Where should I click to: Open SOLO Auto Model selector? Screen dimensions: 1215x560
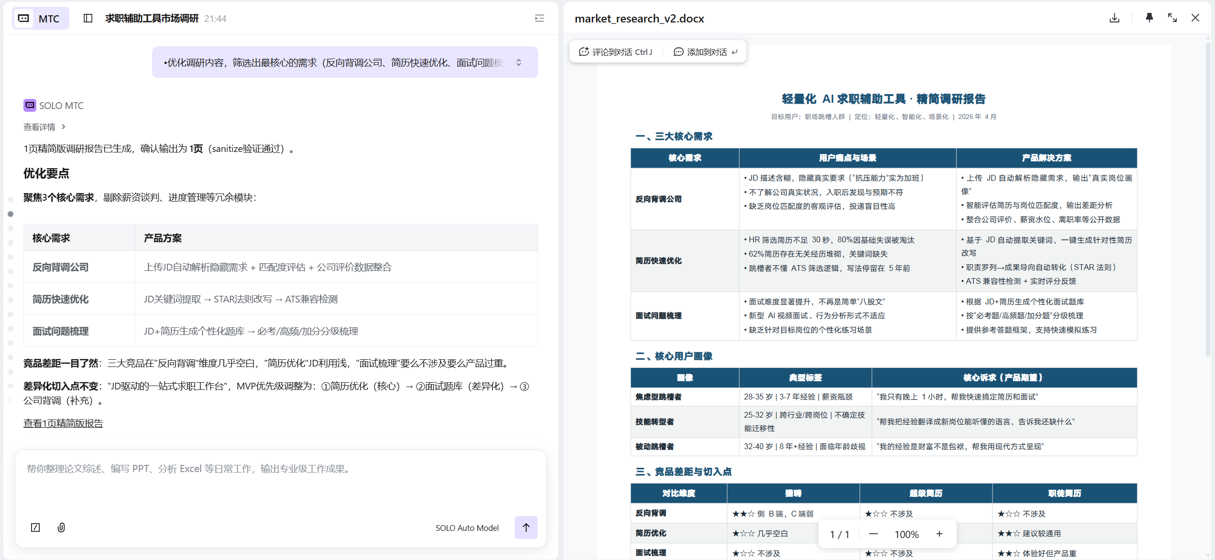pos(466,528)
